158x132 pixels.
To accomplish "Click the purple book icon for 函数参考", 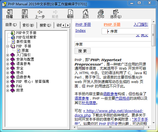I will [x=13, y=77].
